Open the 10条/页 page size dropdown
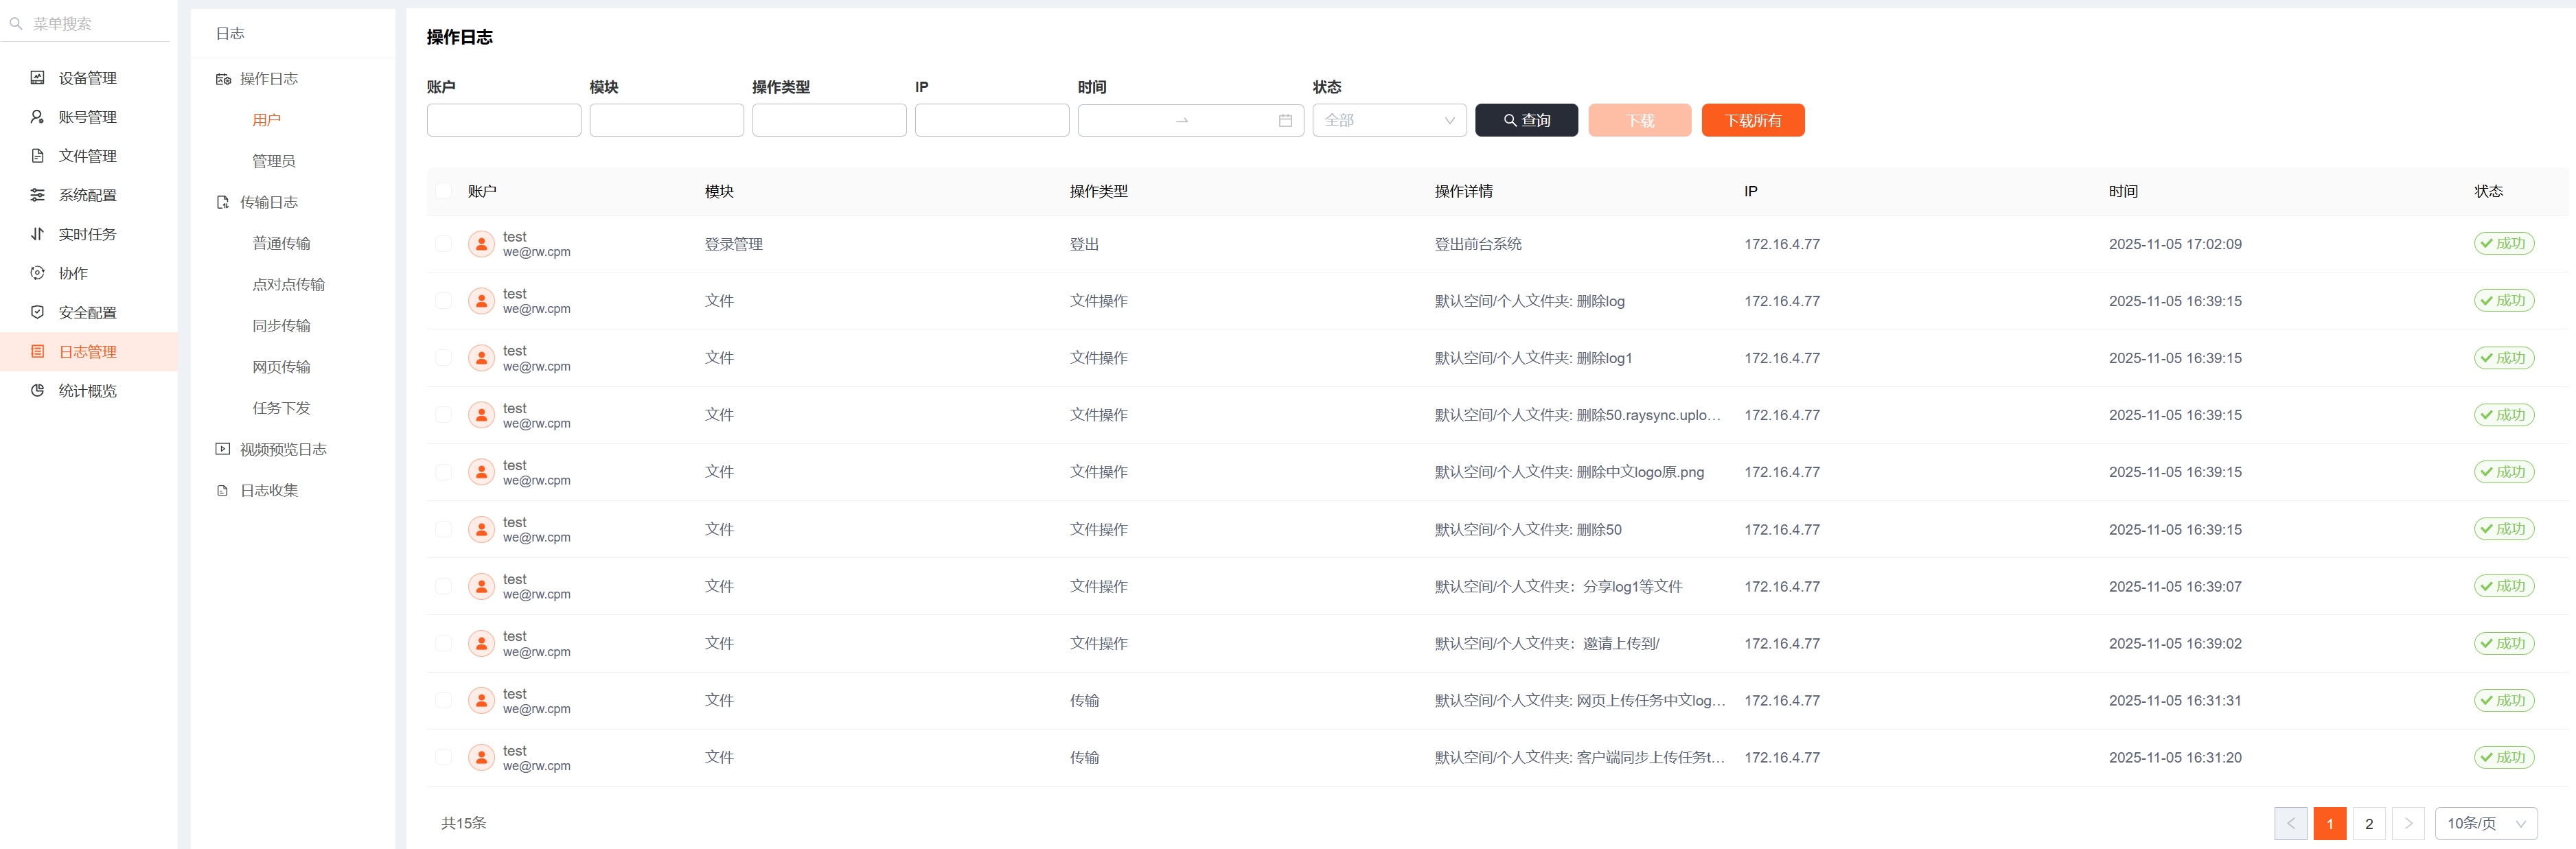This screenshot has width=2576, height=849. (x=2485, y=823)
